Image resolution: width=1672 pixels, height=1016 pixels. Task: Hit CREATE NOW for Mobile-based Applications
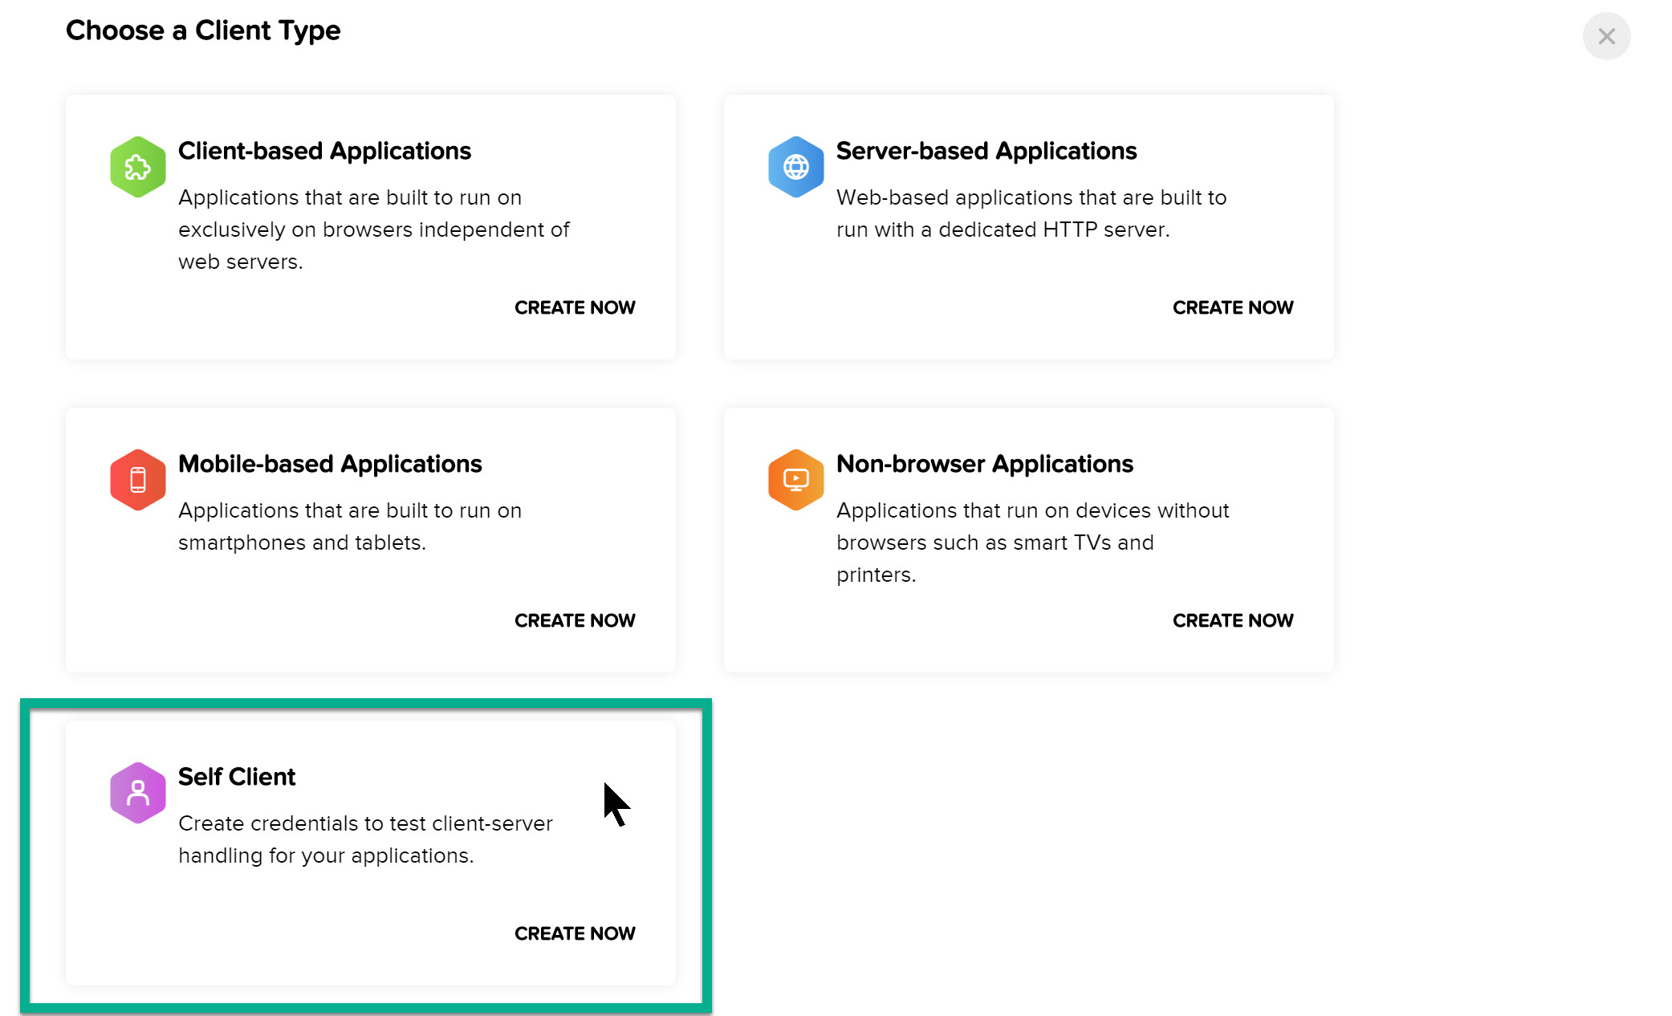point(575,620)
